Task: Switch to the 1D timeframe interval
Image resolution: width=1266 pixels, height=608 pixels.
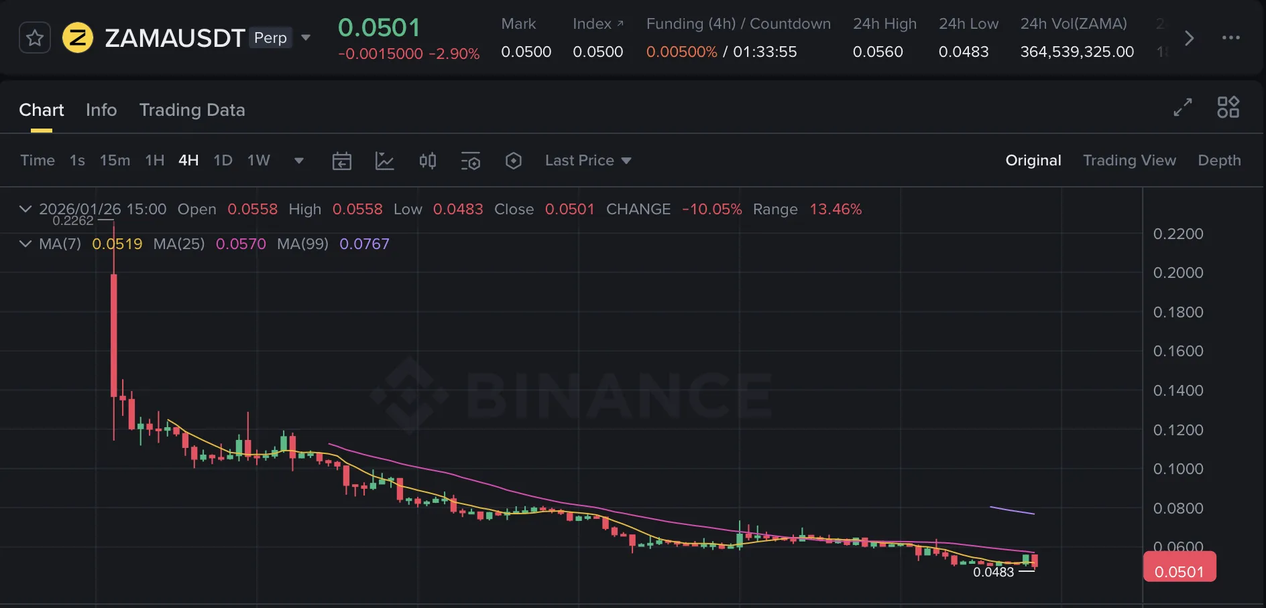Action: click(x=223, y=161)
